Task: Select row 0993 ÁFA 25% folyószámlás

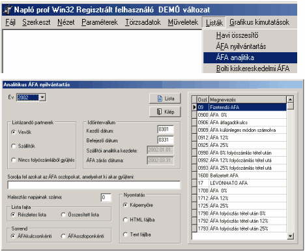Action: click(242, 168)
